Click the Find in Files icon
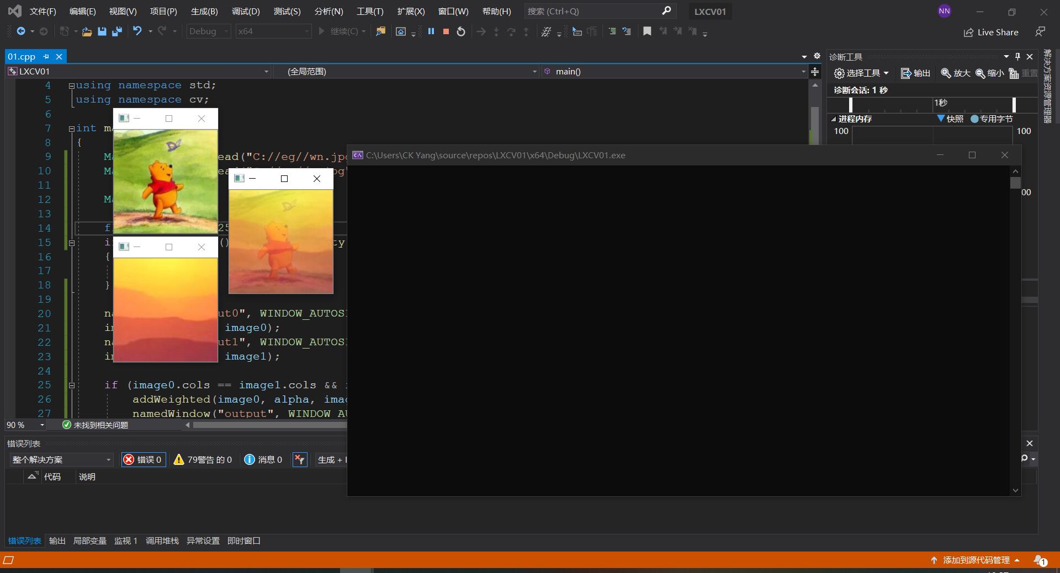This screenshot has height=573, width=1060. (380, 31)
